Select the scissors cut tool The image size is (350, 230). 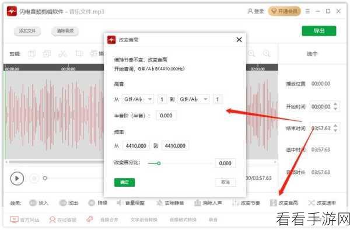(x=63, y=54)
